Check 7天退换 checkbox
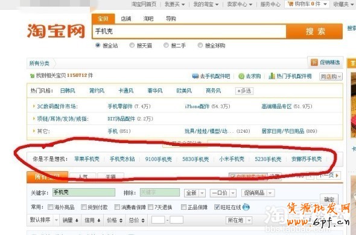The height and width of the screenshot is (235, 356). 150,207
